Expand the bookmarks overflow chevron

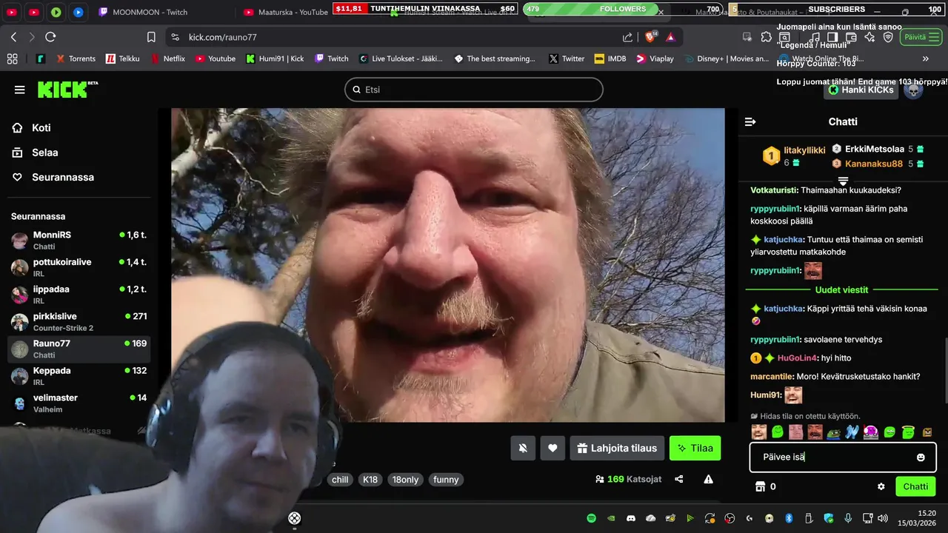[925, 58]
